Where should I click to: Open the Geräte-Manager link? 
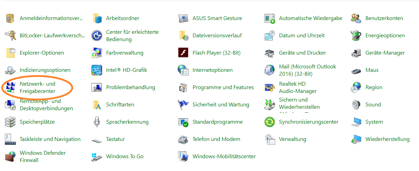point(385,53)
